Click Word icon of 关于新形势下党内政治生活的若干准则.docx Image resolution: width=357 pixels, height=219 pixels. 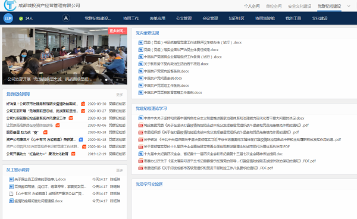(140, 64)
